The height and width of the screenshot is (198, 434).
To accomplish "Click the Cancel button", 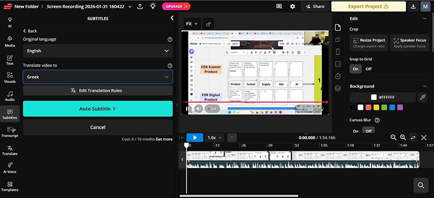I will click(x=98, y=127).
